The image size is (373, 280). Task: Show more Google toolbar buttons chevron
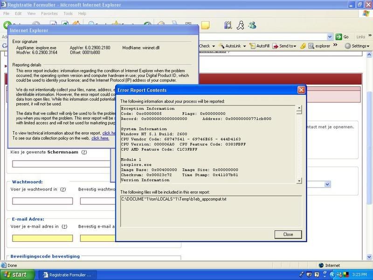[335, 45]
